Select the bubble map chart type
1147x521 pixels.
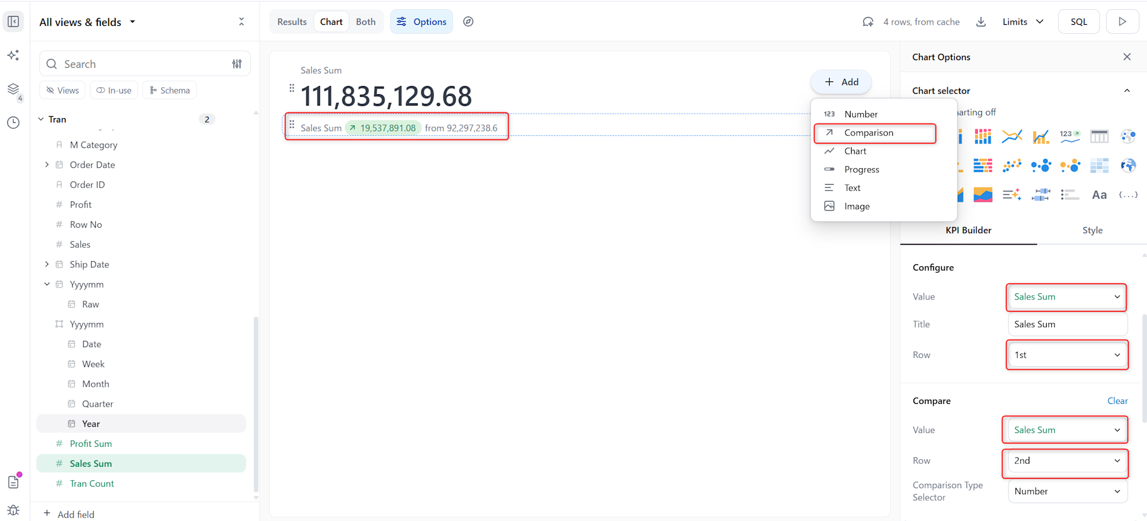[x=1128, y=137]
